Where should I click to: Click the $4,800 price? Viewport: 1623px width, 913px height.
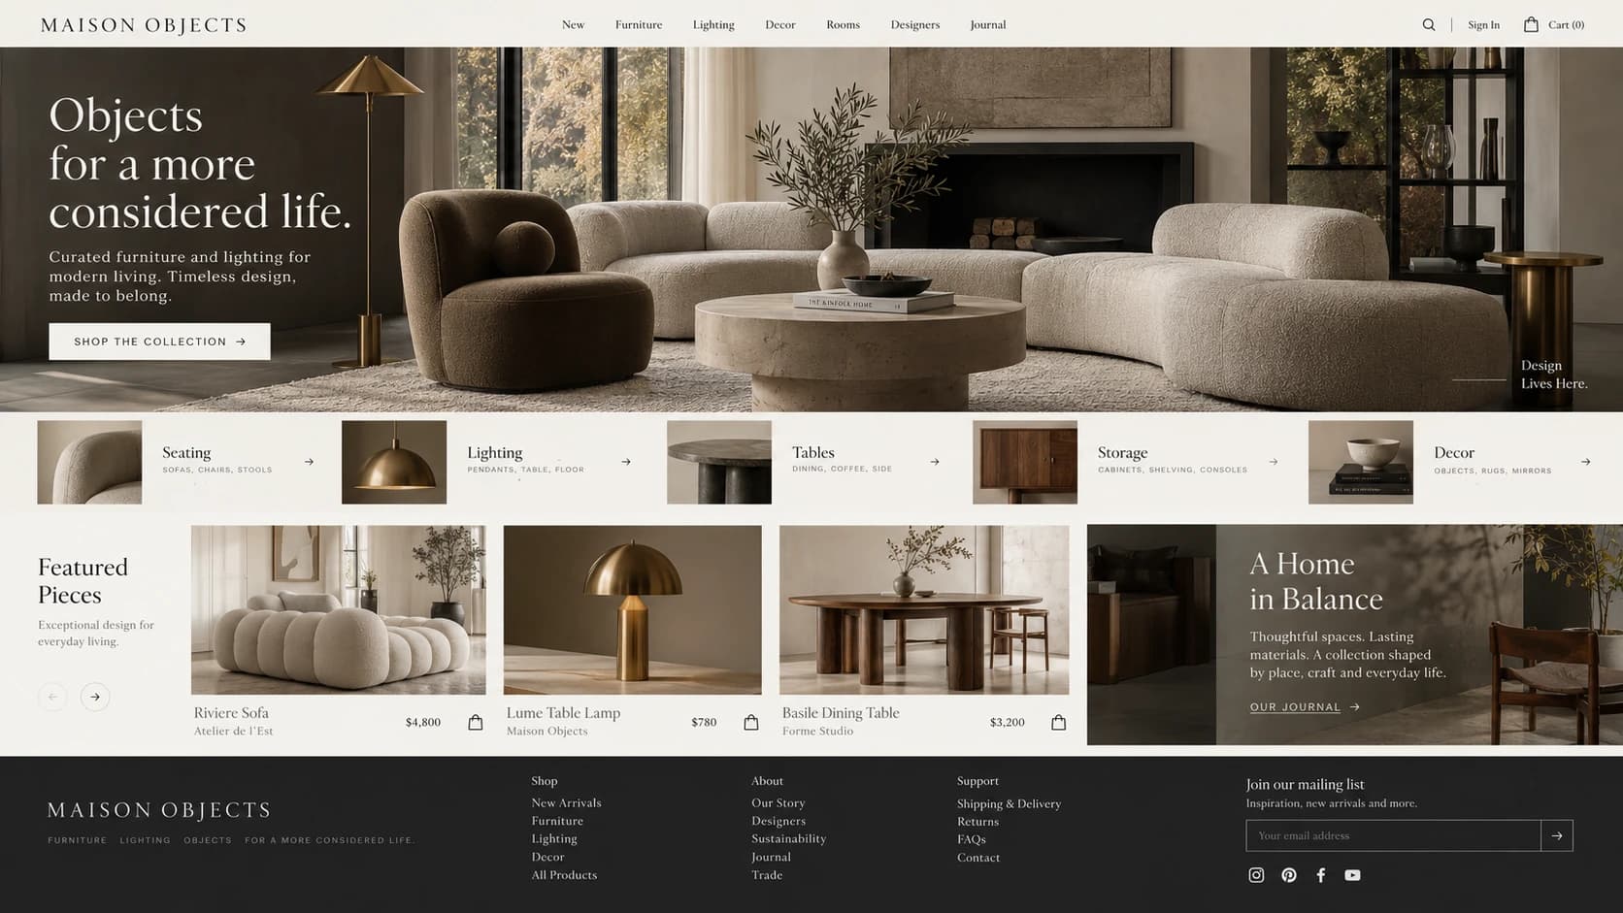pyautogui.click(x=423, y=723)
